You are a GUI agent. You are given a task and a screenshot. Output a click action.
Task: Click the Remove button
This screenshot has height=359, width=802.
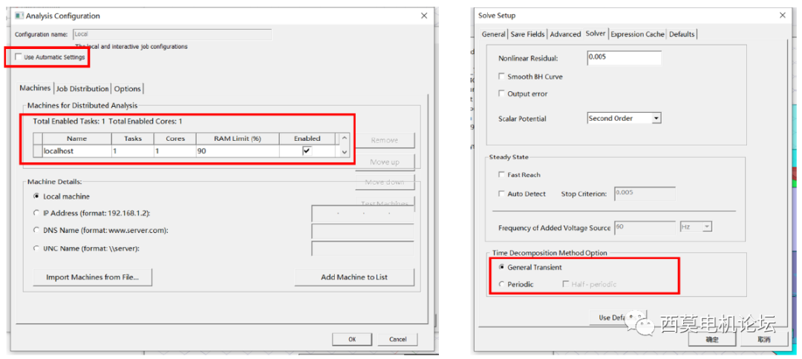pos(385,140)
